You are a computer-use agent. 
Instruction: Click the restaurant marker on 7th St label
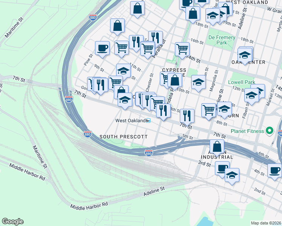pos(187,117)
